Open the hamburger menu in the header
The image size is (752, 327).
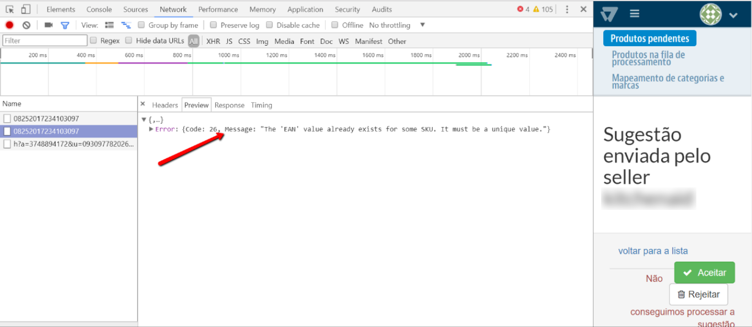coord(635,14)
